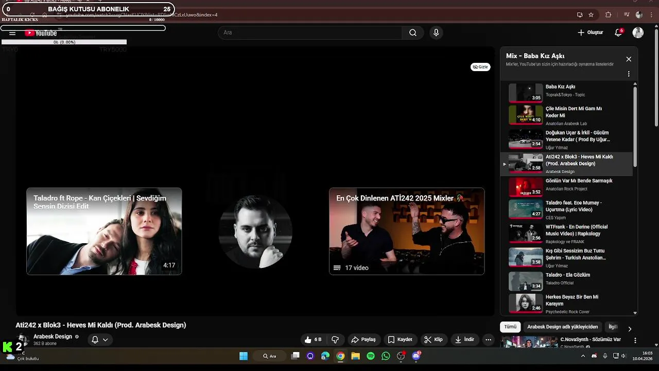Select the İlgili filter chip
The height and width of the screenshot is (371, 659).
tap(613, 327)
